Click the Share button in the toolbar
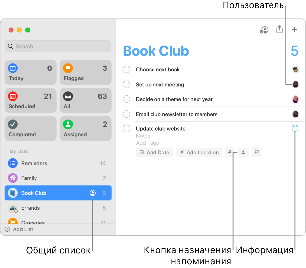The height and width of the screenshot is (268, 306). [279, 30]
